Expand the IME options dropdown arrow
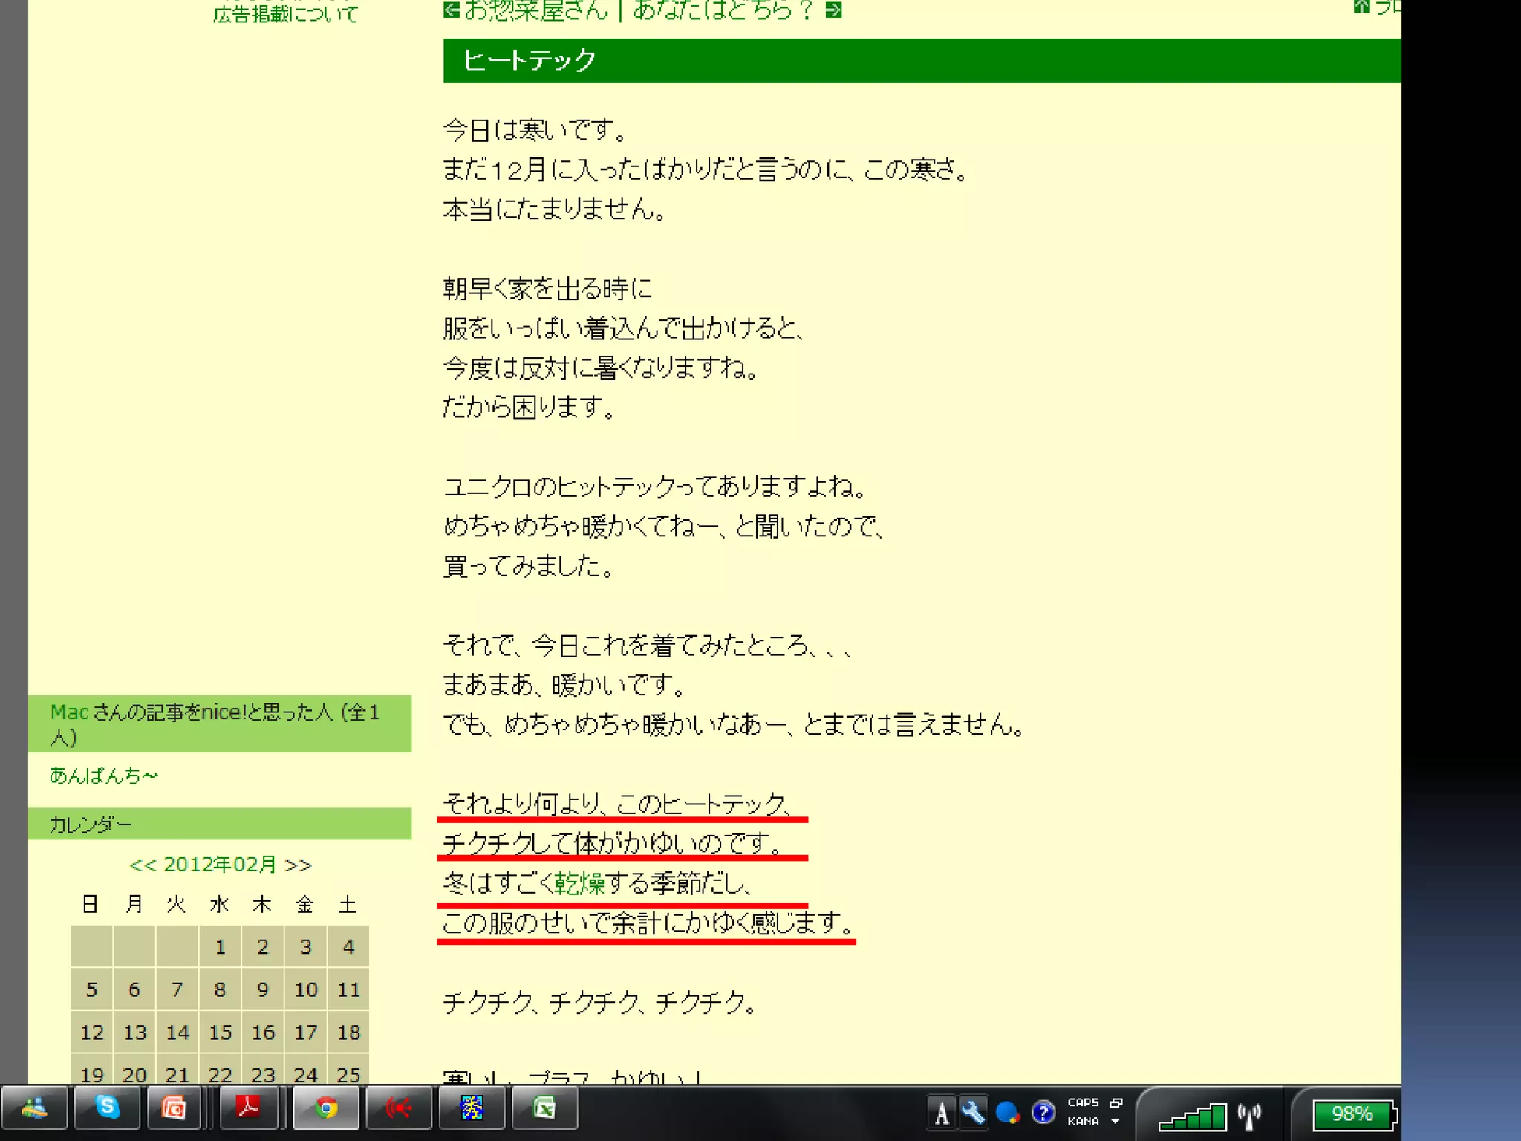 (x=1115, y=1122)
